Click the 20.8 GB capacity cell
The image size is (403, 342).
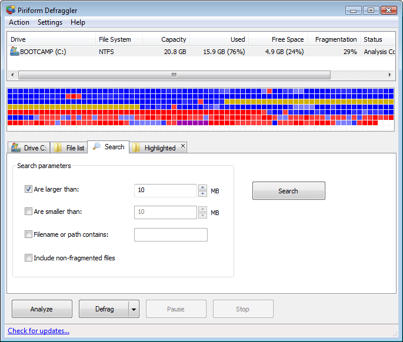(x=175, y=52)
